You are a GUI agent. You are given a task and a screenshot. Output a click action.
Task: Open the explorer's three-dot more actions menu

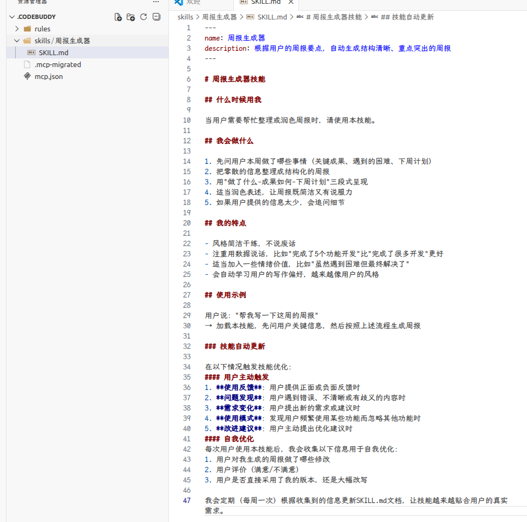(x=156, y=2)
